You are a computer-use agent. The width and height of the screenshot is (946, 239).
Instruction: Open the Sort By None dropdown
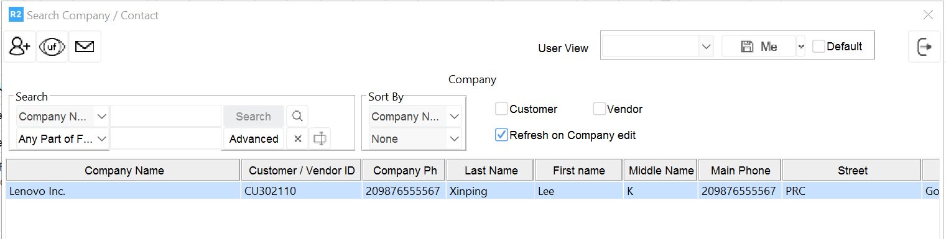[416, 139]
